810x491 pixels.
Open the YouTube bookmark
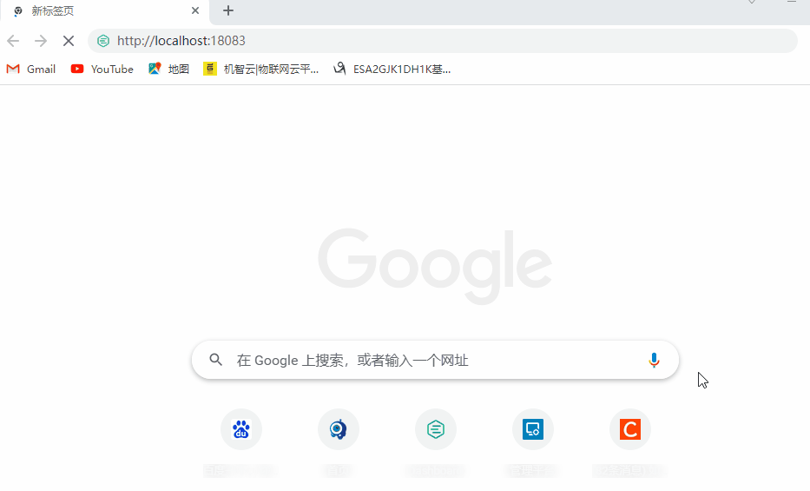click(102, 70)
